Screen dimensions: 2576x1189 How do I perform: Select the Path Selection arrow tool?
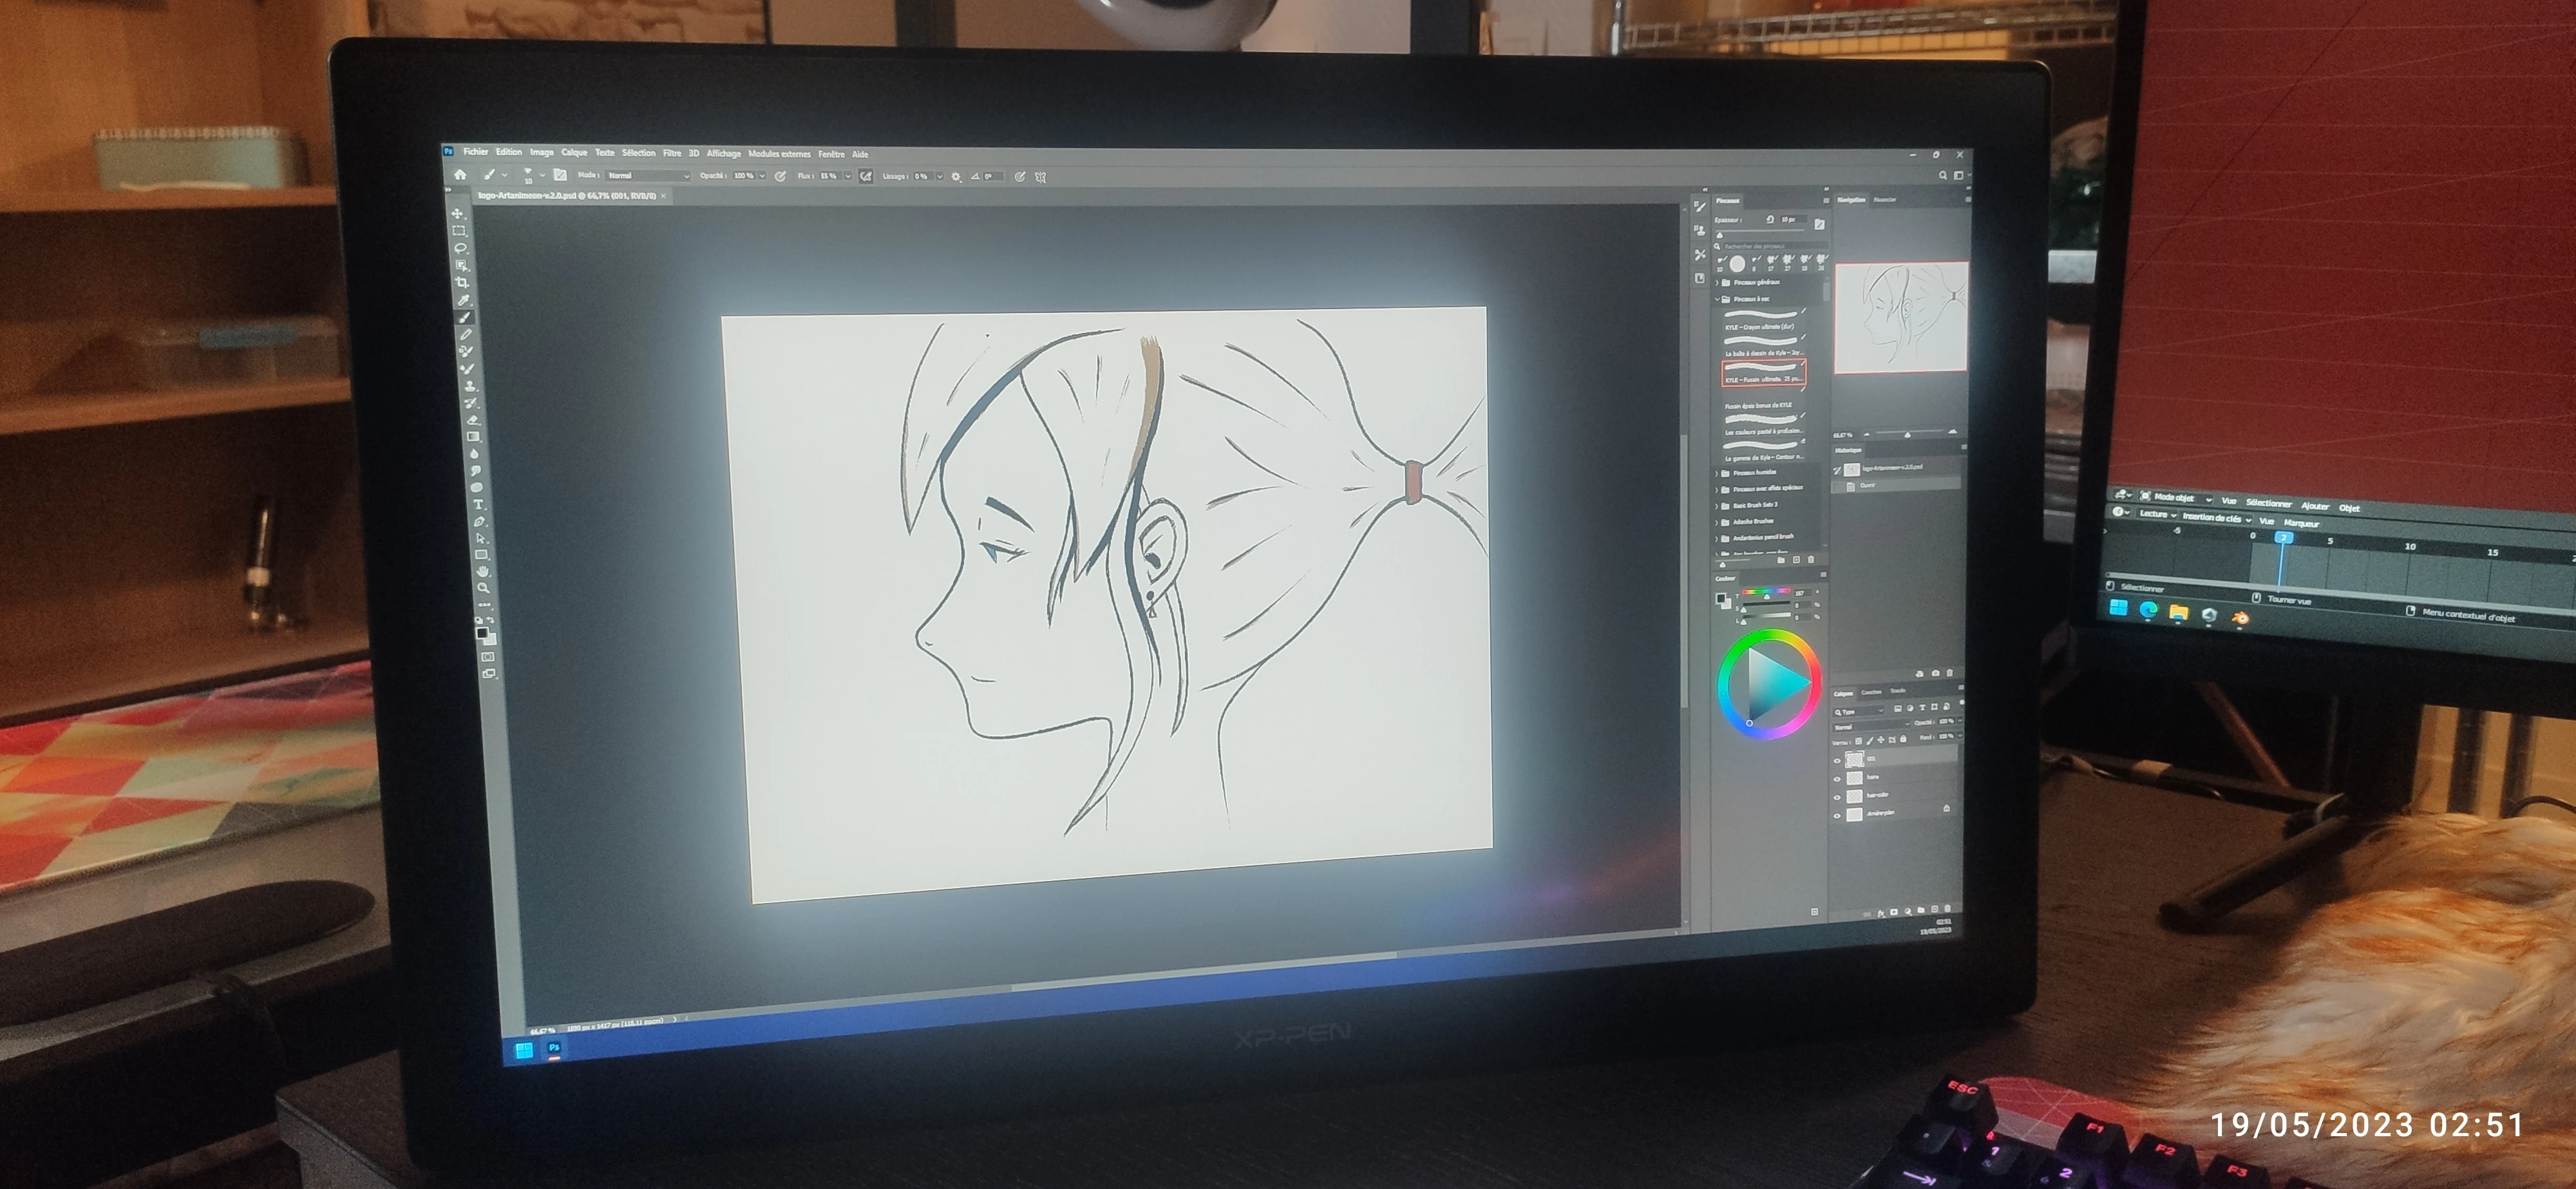pos(480,538)
